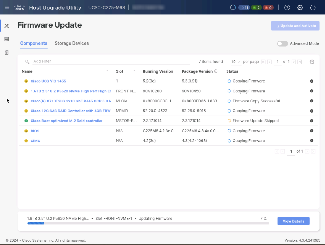
Task: Open info icon for Cisco UCS VIC 1455 row
Action: [312, 81]
